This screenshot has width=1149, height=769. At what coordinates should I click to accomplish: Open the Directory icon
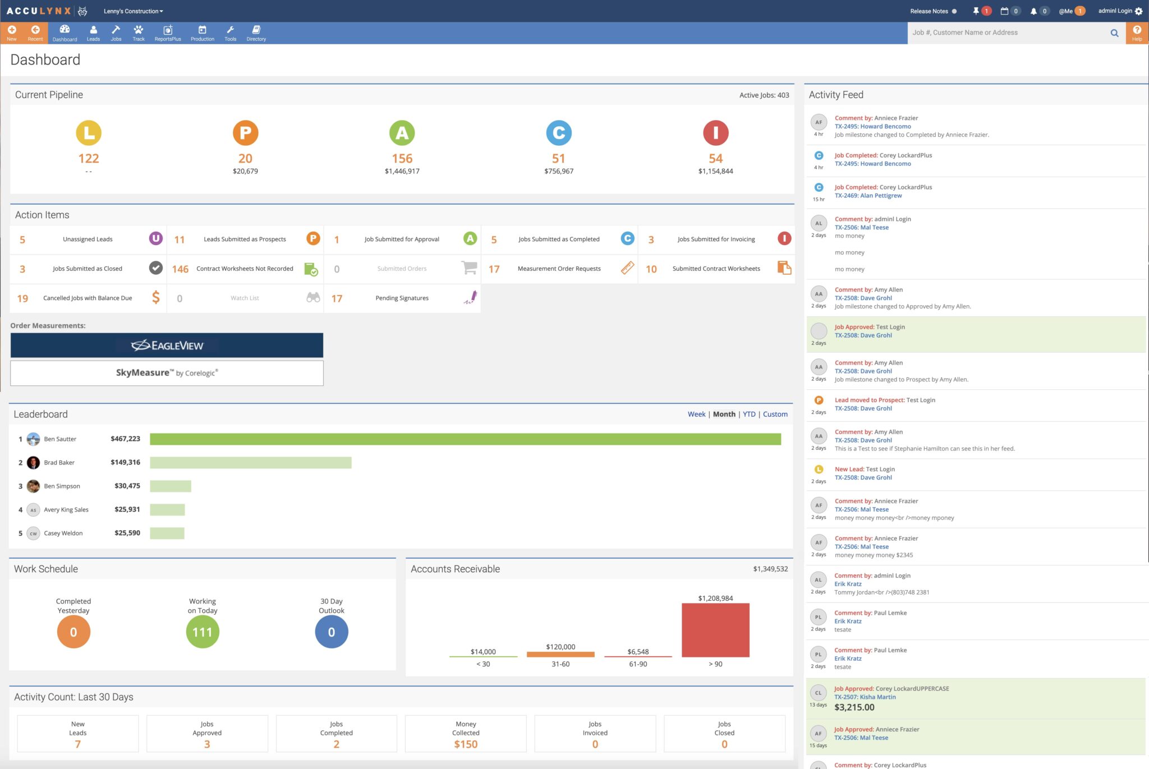[x=256, y=31]
